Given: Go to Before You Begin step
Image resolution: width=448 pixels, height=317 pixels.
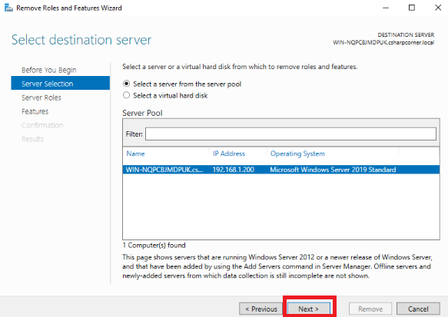Looking at the screenshot, I should [49, 70].
